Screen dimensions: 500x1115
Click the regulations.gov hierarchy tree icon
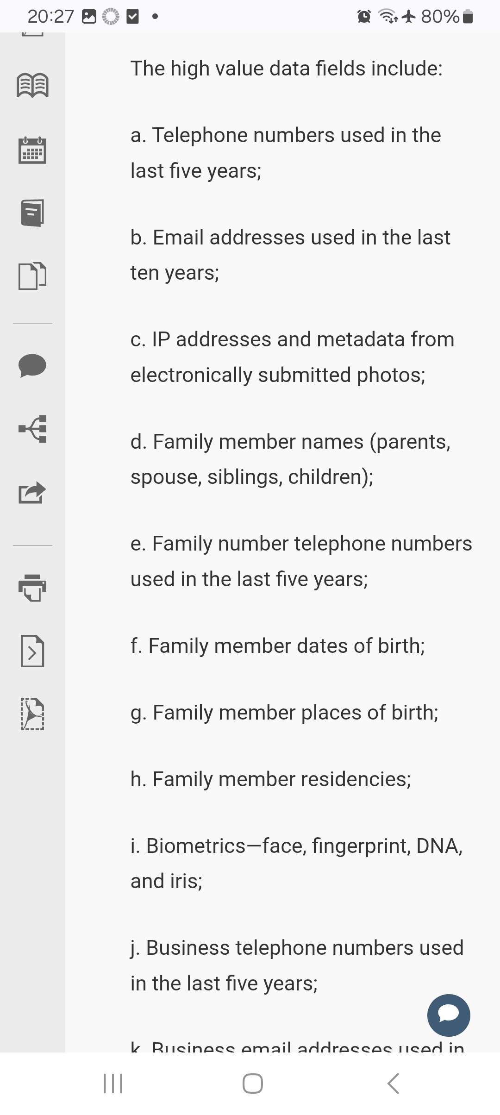point(32,429)
